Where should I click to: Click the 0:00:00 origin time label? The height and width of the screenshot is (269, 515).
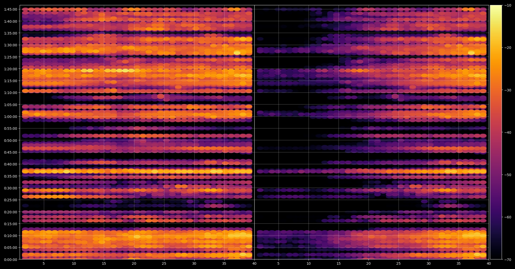coord(10,260)
